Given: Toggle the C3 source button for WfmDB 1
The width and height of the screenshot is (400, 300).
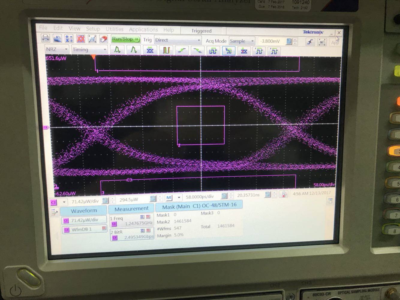Looking at the screenshot, I should pyautogui.click(x=67, y=230).
